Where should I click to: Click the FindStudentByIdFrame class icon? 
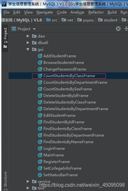[40, 122]
